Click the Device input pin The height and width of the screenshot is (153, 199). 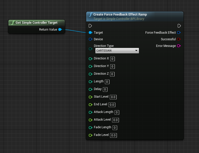[90, 39]
